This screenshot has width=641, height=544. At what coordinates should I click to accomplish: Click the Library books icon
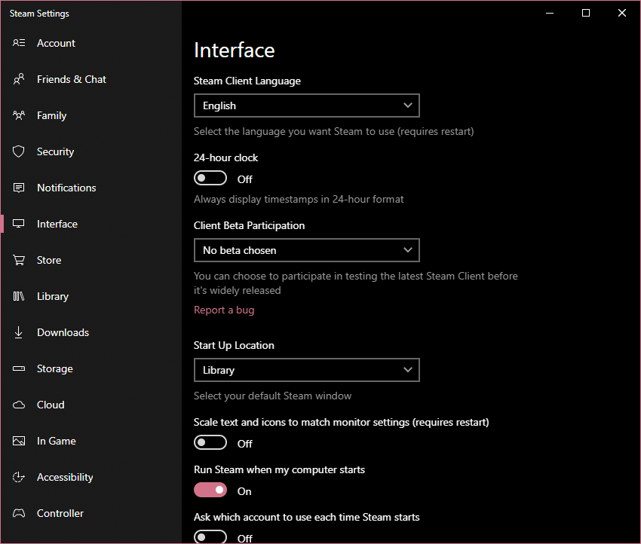19,296
